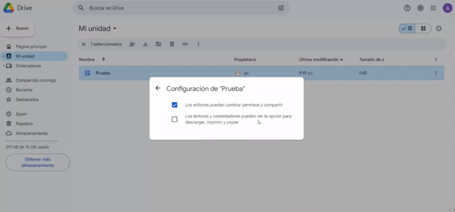
Task: Click the back arrow in Configuración dialog
Action: click(158, 88)
